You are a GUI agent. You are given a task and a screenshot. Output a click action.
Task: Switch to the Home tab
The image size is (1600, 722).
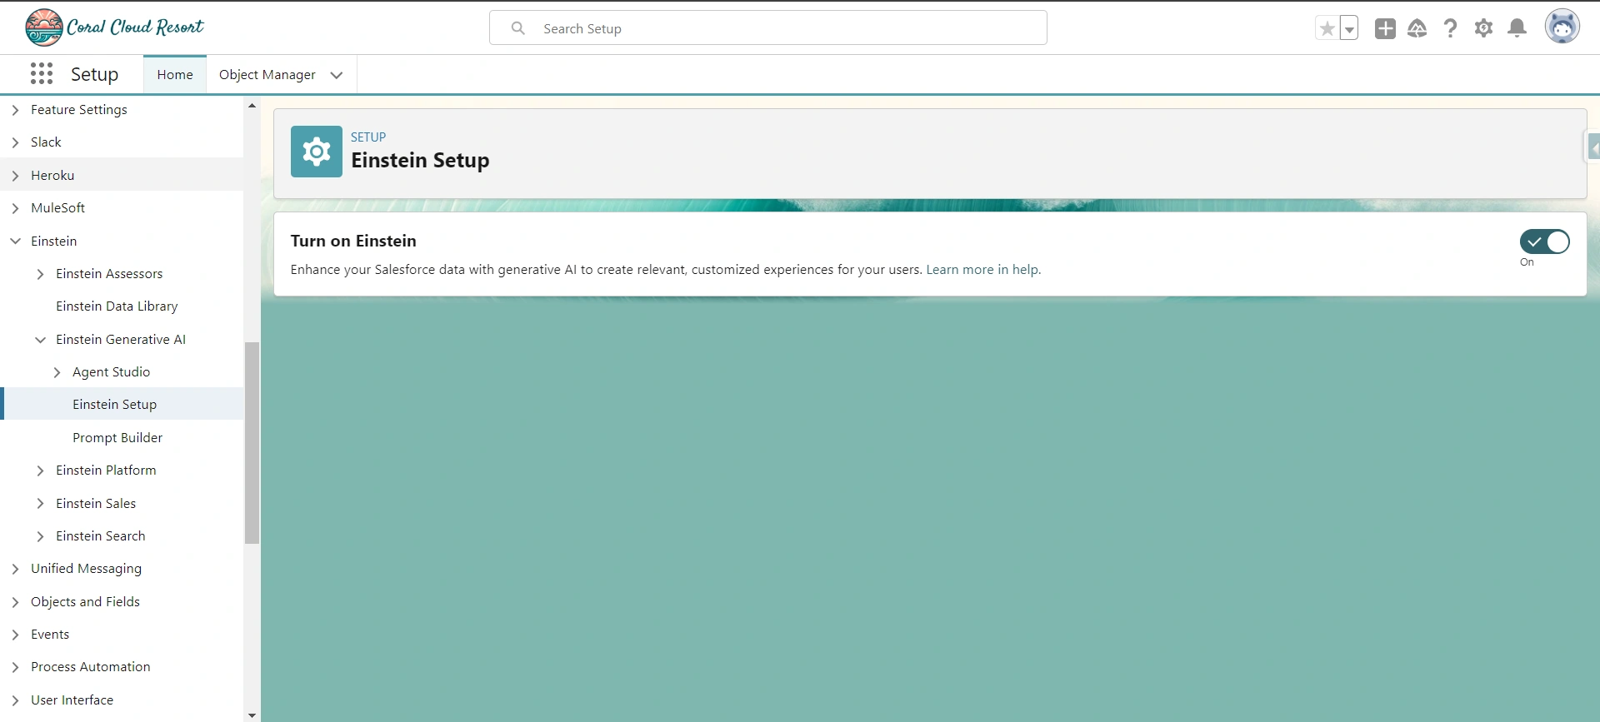(x=175, y=75)
